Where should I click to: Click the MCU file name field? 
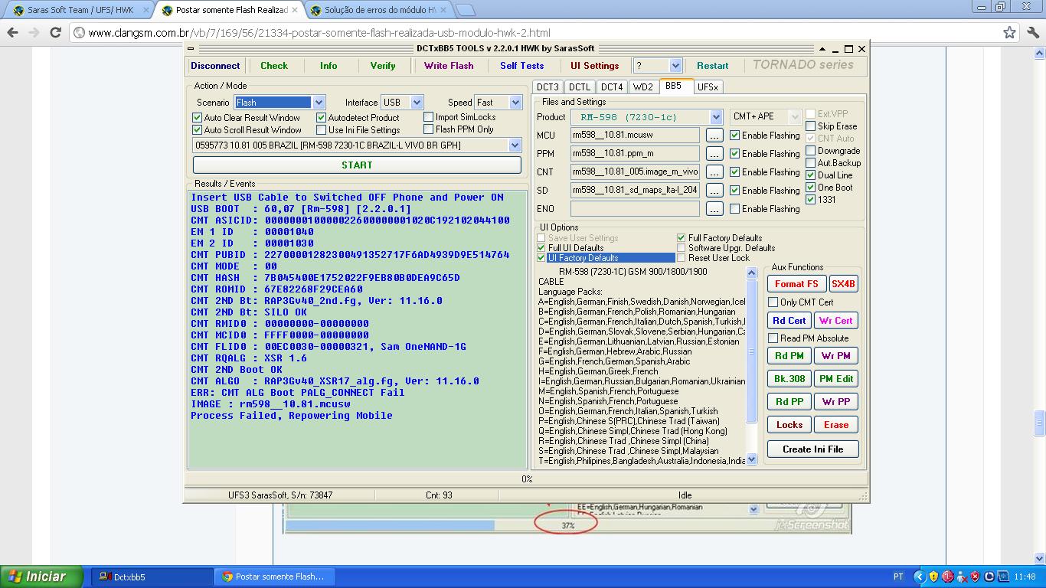point(635,135)
